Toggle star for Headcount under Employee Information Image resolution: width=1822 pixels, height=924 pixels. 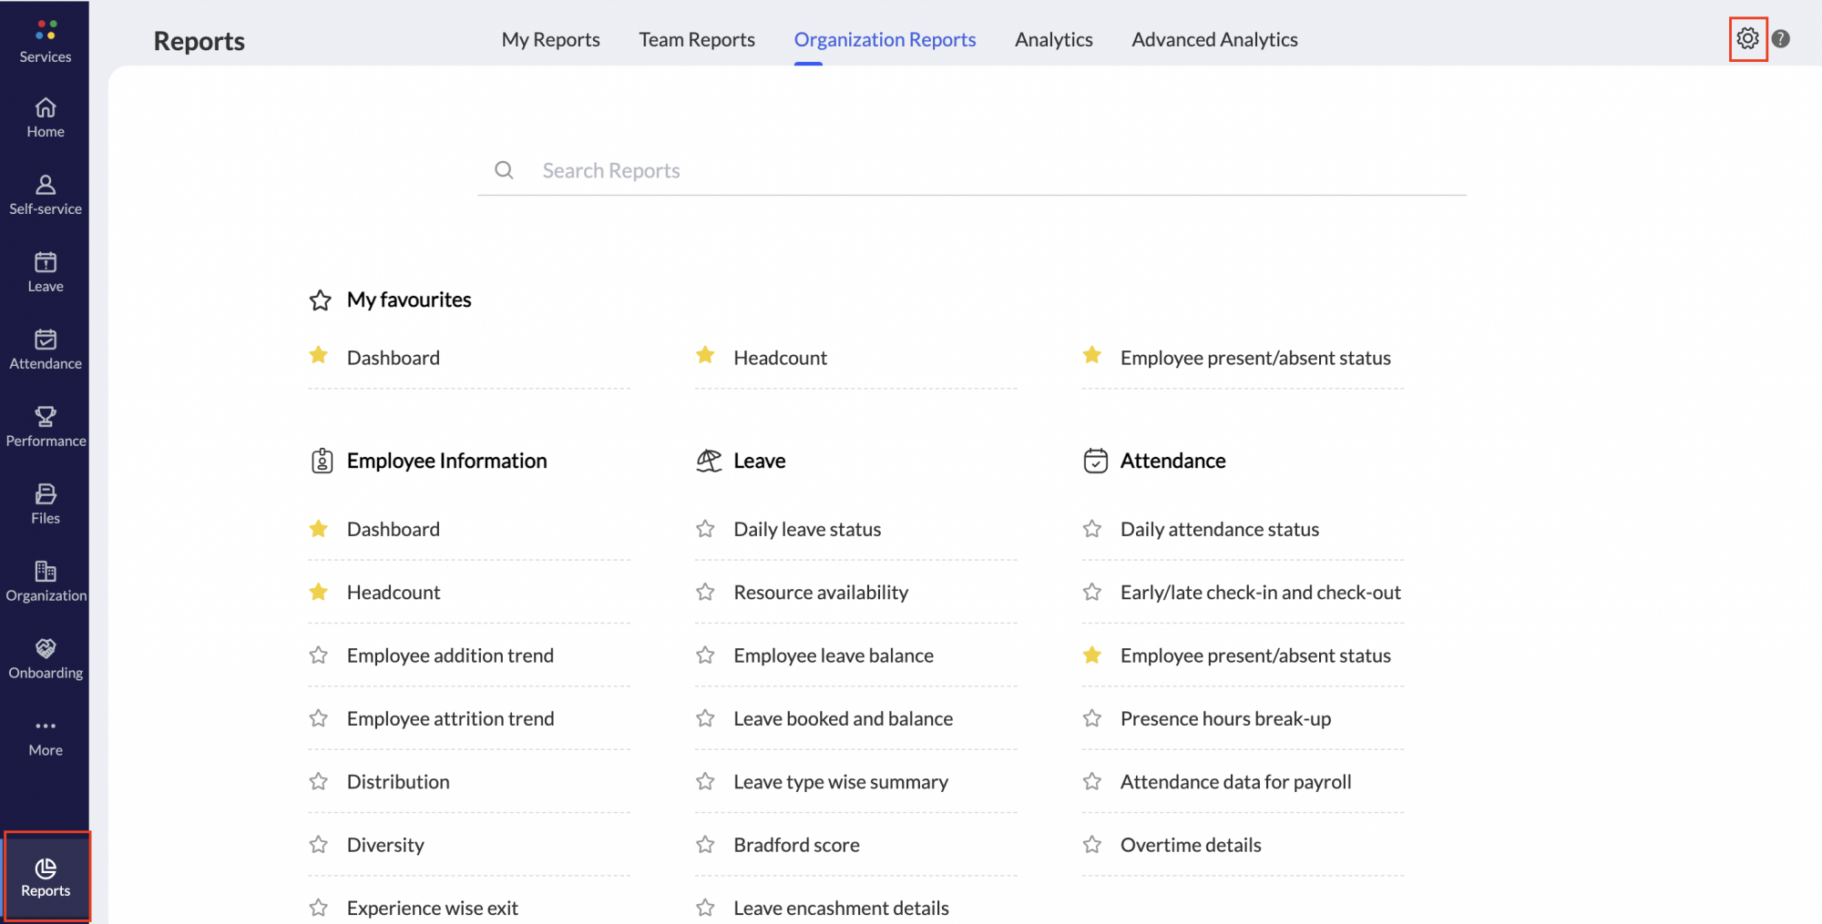pos(318,592)
